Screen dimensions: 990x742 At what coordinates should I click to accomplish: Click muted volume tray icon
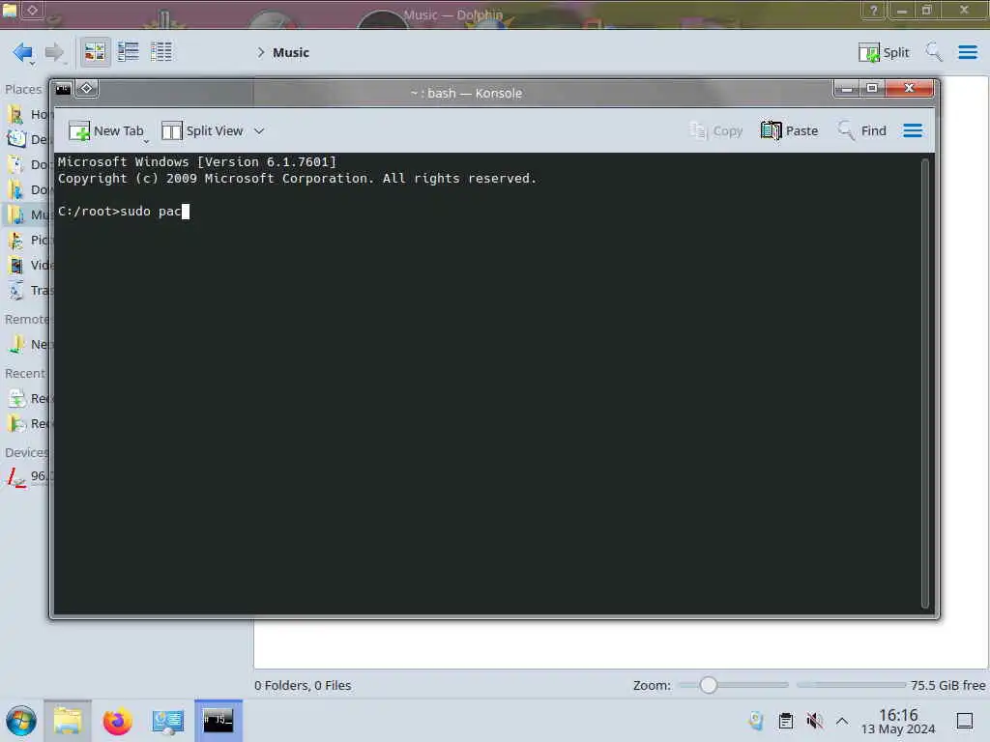click(x=814, y=721)
